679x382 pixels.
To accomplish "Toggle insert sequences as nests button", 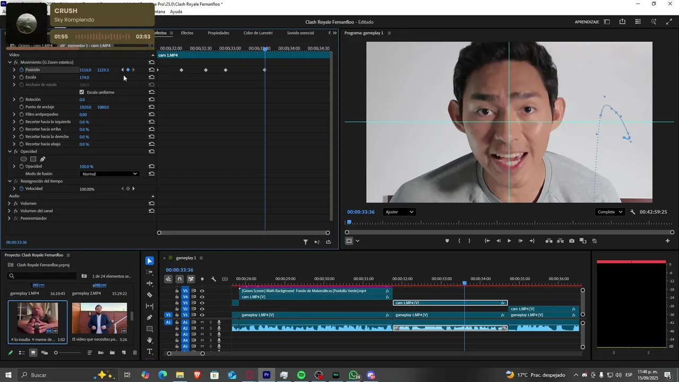I will pyautogui.click(x=168, y=279).
